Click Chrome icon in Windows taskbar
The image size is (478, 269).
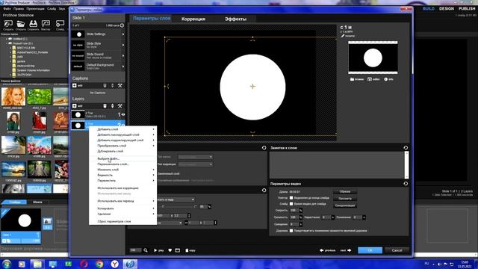99,264
